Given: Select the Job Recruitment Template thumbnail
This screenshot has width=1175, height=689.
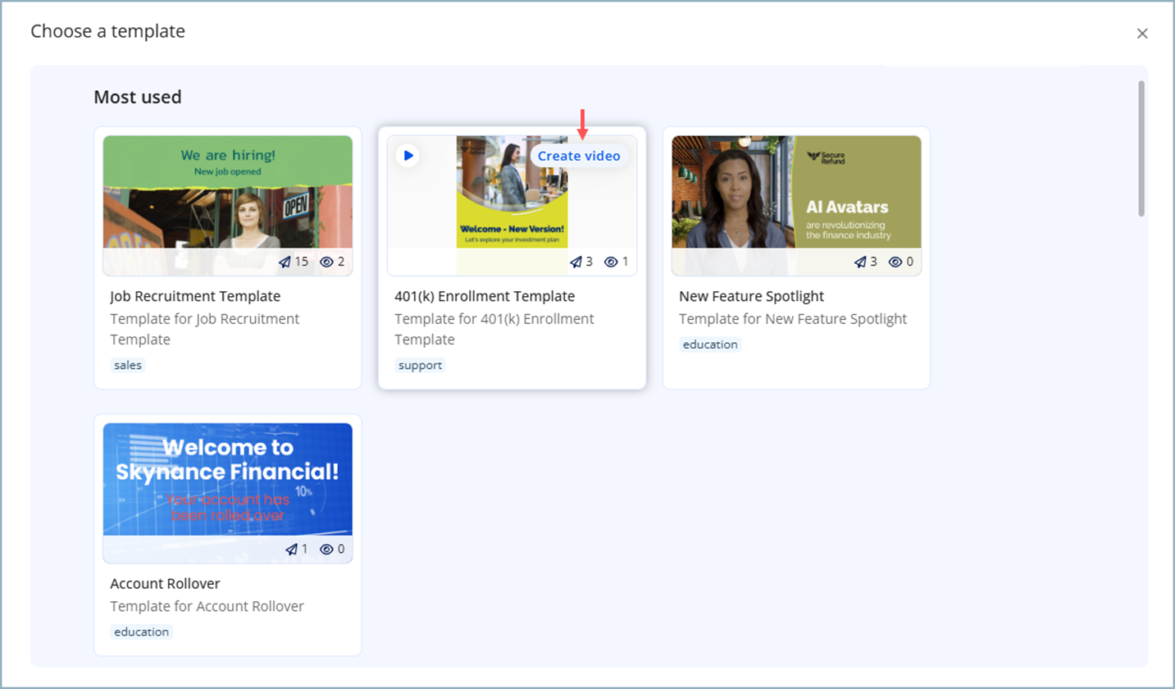Looking at the screenshot, I should coord(228,197).
